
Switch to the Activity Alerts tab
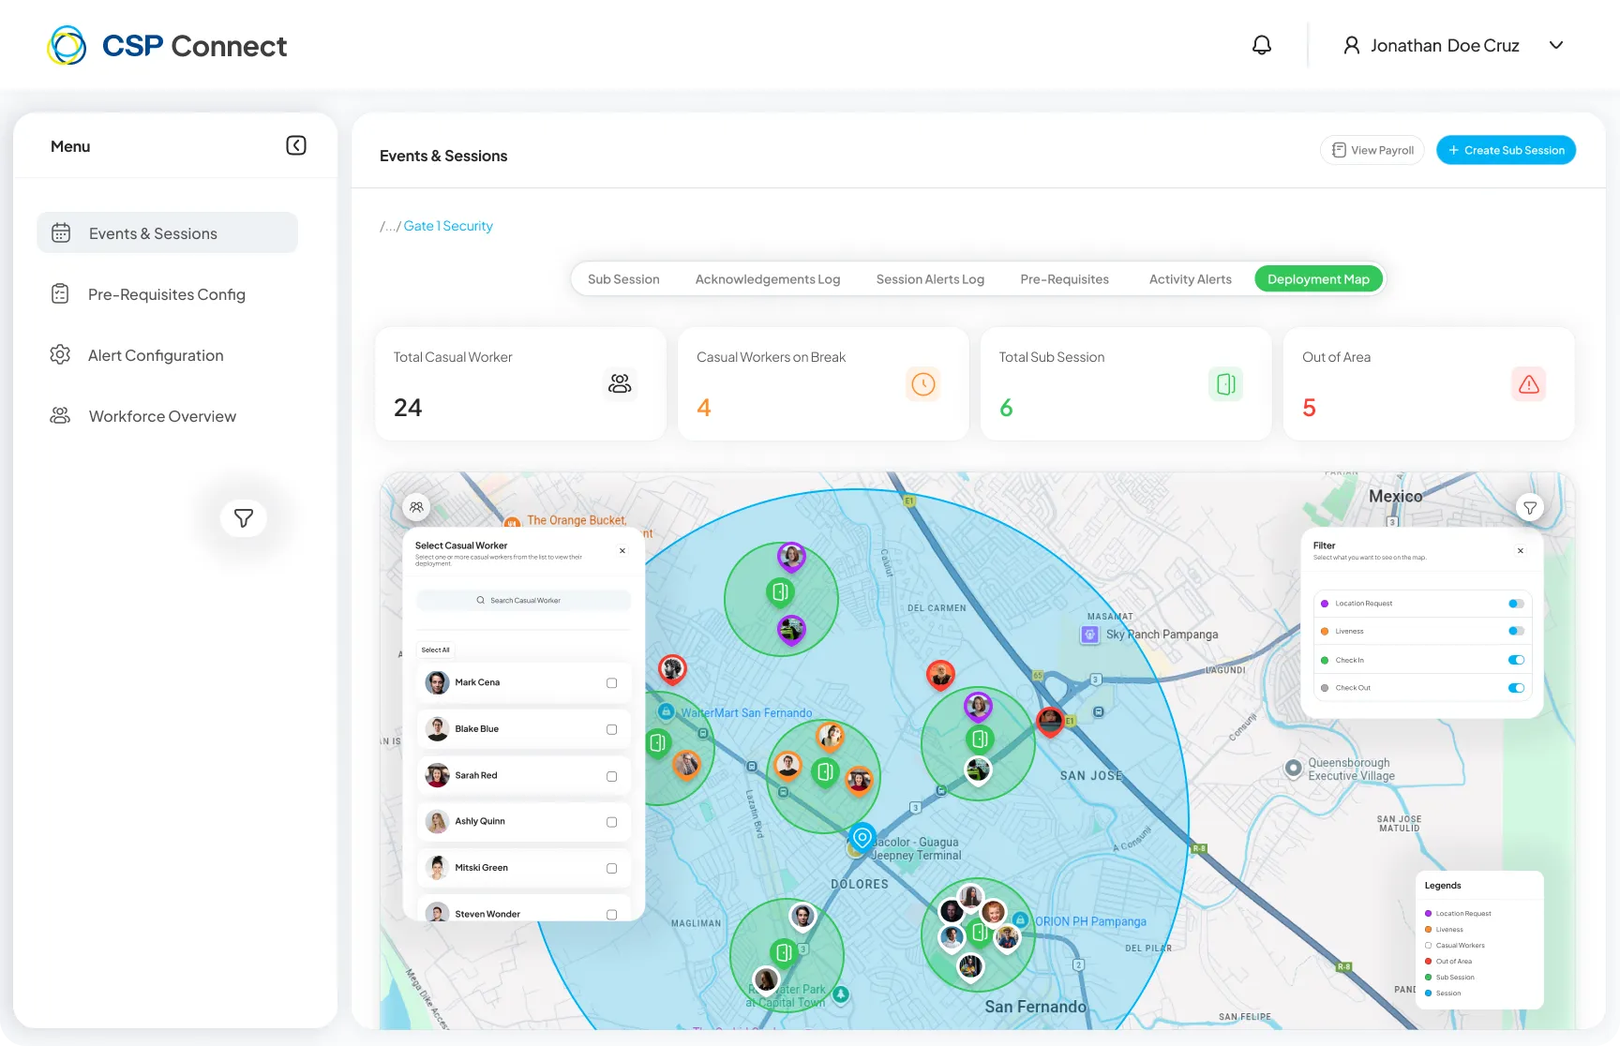tap(1191, 279)
